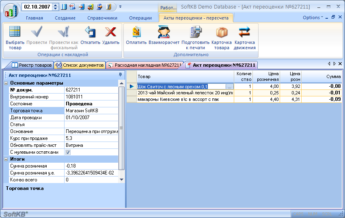Click the Состояние value Проведена
This screenshot has width=345, height=218.
(91, 104)
